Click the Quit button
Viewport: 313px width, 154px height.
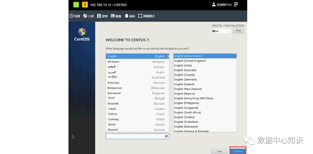point(219,151)
